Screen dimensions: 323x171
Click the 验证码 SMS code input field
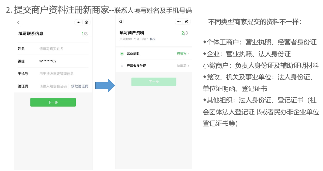tap(53, 86)
